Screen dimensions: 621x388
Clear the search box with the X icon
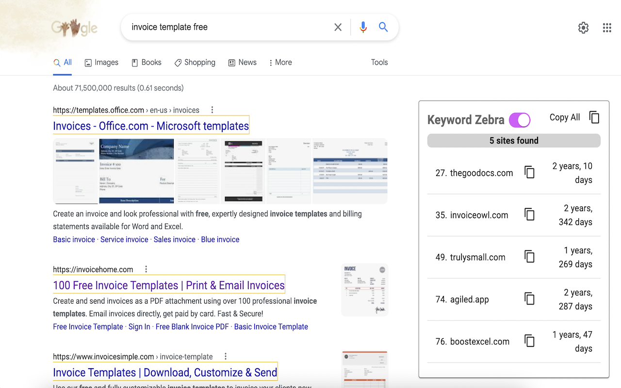pos(338,27)
